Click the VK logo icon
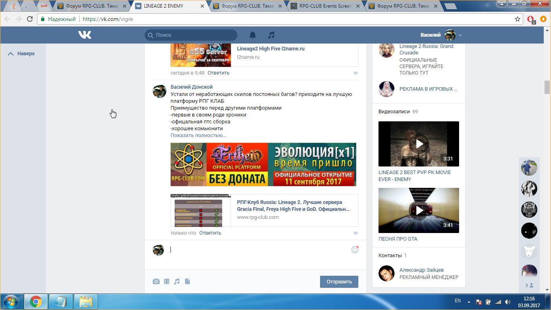551x310 pixels. click(x=85, y=35)
